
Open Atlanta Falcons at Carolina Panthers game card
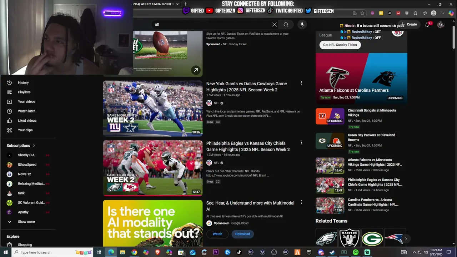pos(361,78)
